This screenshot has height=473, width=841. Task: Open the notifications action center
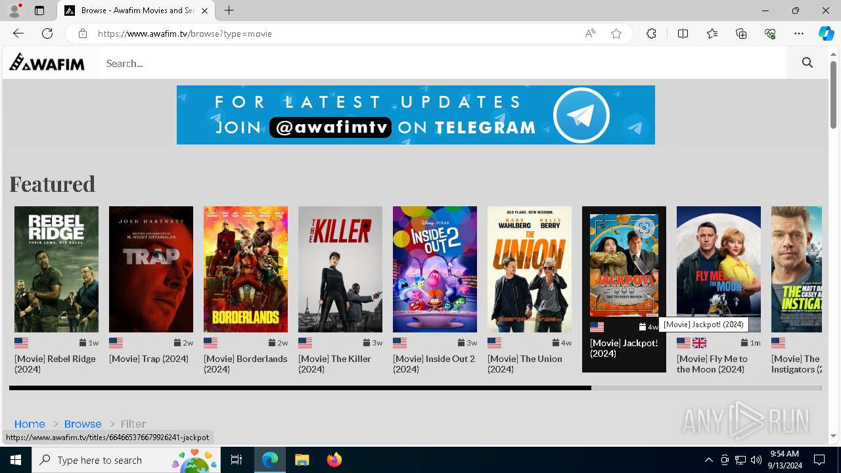[819, 460]
